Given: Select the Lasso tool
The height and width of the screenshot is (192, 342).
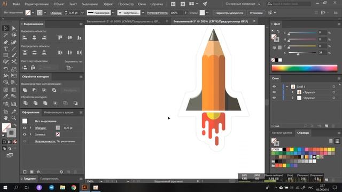Looking at the screenshot, I should [14, 35].
